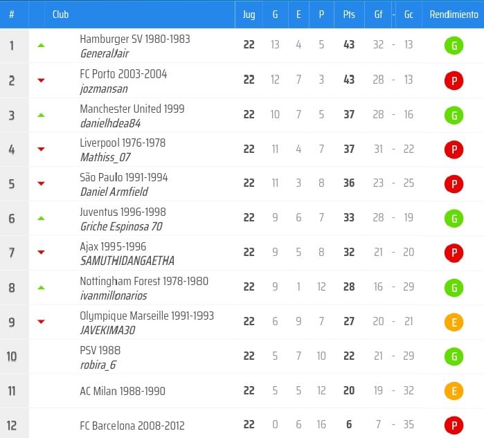The image size is (484, 438).
Task: Click the red down arrow beside Liverpool 1976-1978
Action: coord(41,149)
